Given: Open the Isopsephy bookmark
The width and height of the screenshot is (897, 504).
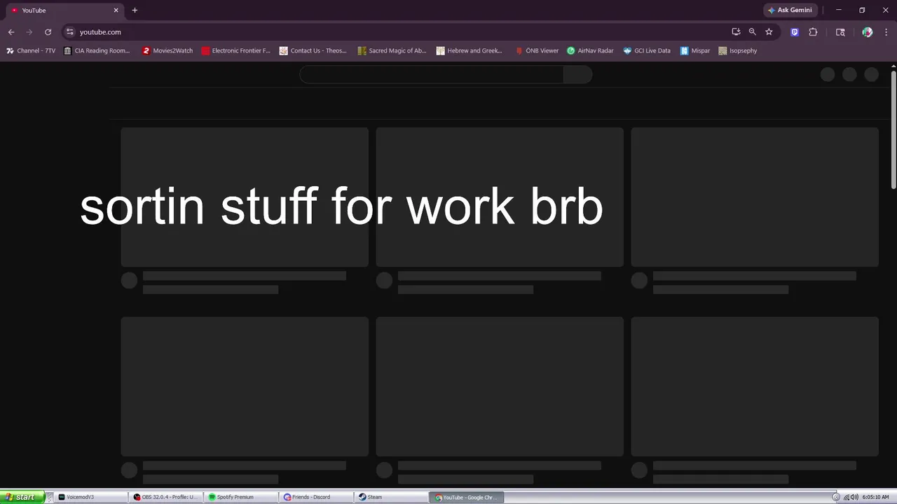Looking at the screenshot, I should click(738, 51).
